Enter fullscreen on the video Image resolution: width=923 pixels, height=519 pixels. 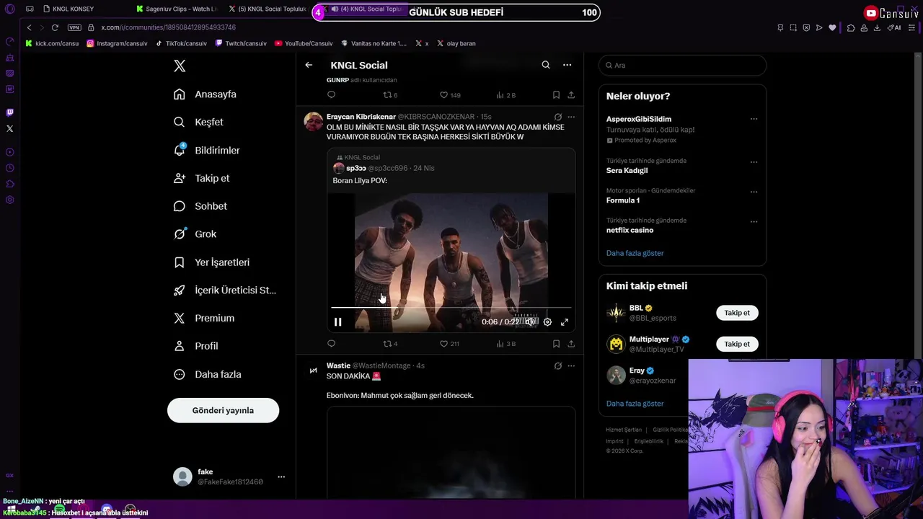coord(565,322)
